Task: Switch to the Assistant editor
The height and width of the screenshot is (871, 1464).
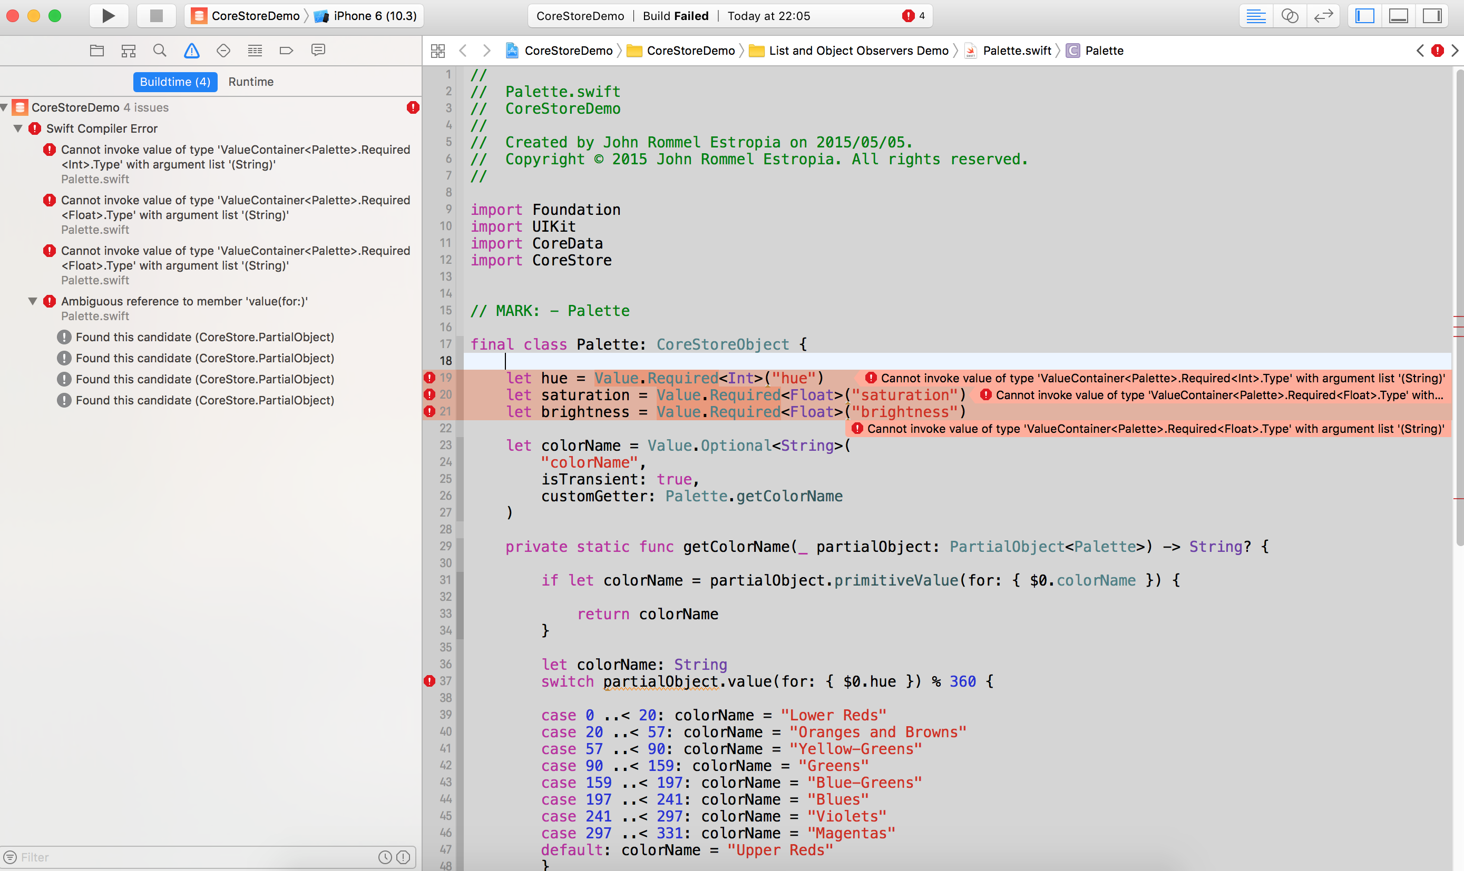Action: tap(1289, 16)
